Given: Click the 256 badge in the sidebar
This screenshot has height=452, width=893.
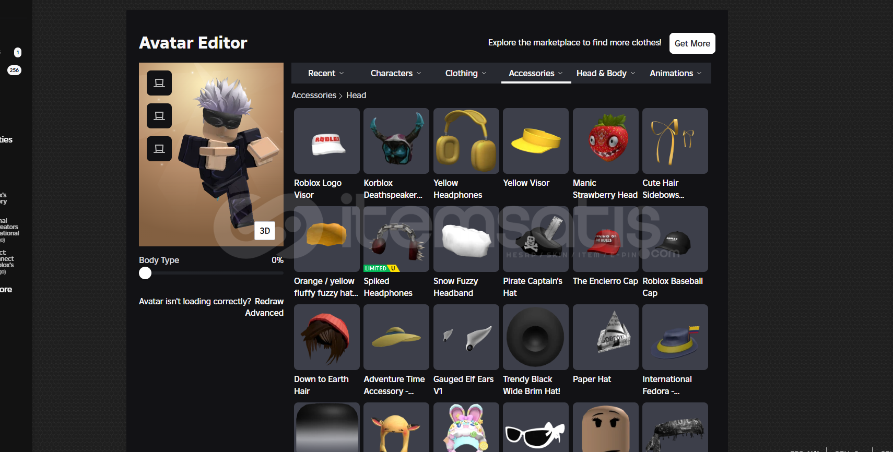Looking at the screenshot, I should (14, 70).
